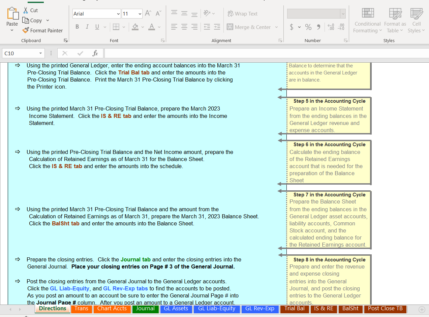Open the Post Close TB tab
429x317 pixels.
click(385, 309)
